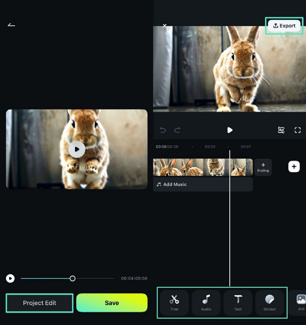Open Add Music on the timeline
306x325 pixels.
176,184
